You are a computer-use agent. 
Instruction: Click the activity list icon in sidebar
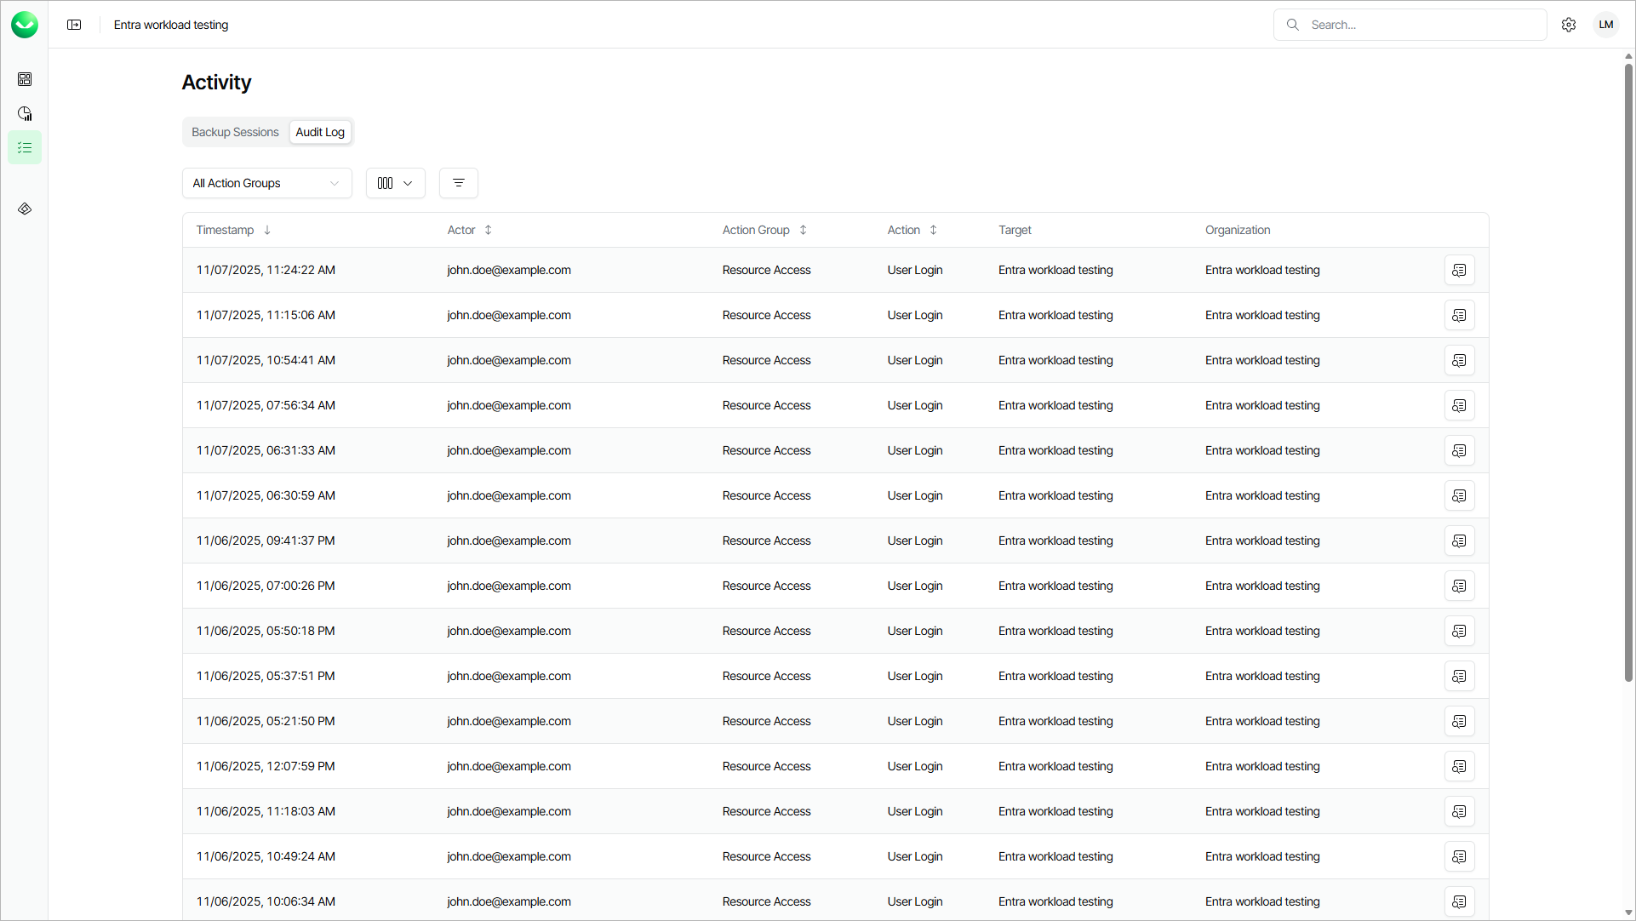[25, 148]
